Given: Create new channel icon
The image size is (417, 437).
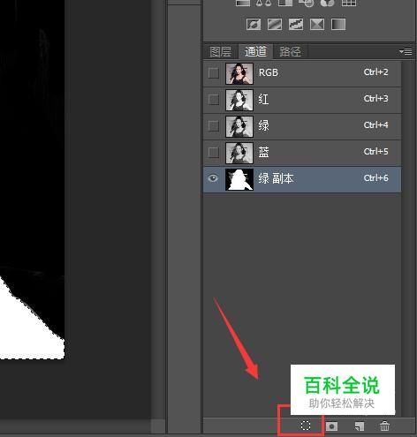Looking at the screenshot, I should click(360, 426).
